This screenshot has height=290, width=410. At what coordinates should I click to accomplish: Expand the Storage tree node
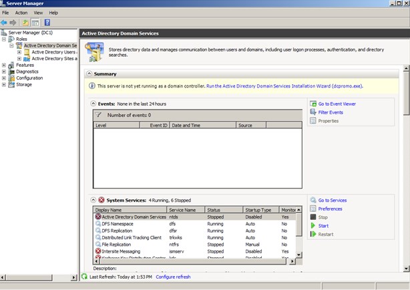[4, 85]
